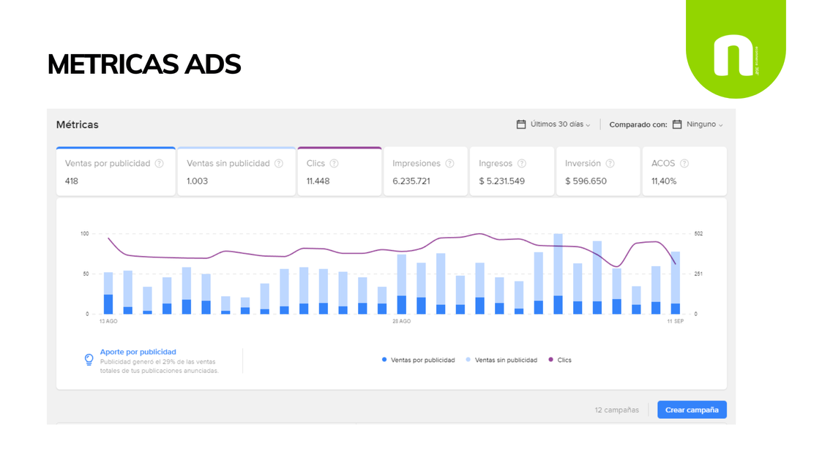Click the lightbulb Aporte por publicidad icon
Image resolution: width=833 pixels, height=468 pixels.
pos(89,360)
